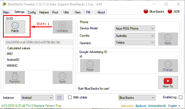Open the Device Model dropdown

pyautogui.click(x=135, y=29)
